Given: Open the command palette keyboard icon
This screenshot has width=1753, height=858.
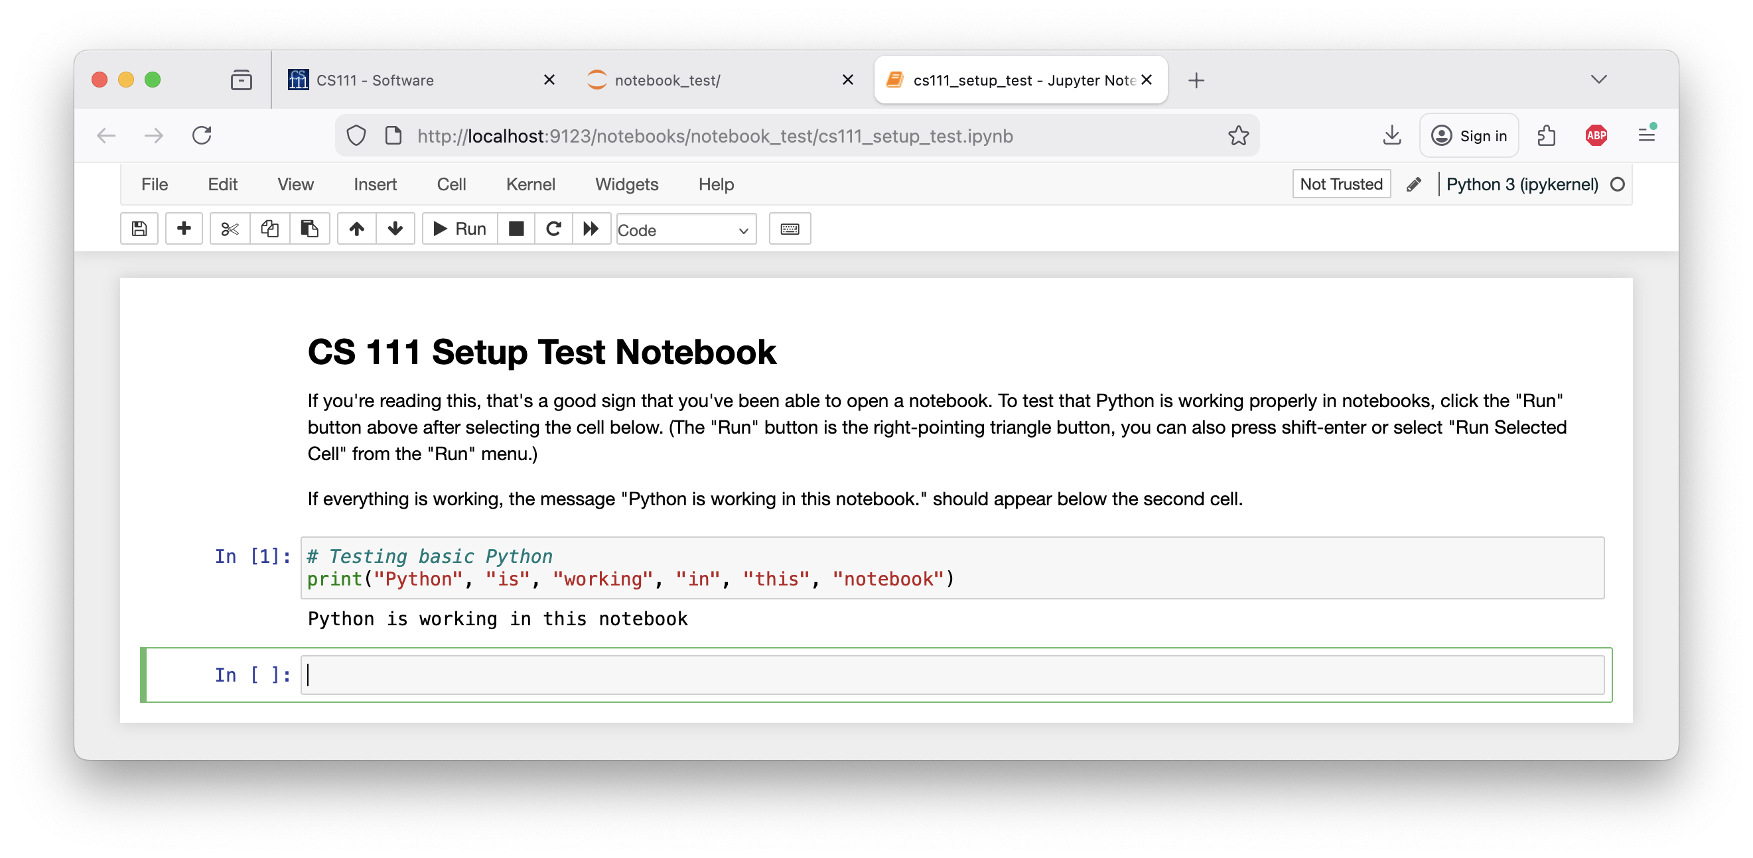Looking at the screenshot, I should pos(790,229).
